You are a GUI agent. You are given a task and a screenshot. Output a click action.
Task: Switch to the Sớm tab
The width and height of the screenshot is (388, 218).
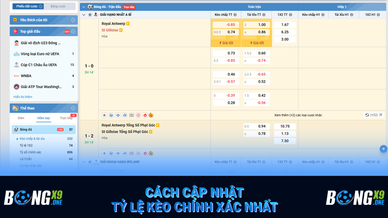[21, 118]
